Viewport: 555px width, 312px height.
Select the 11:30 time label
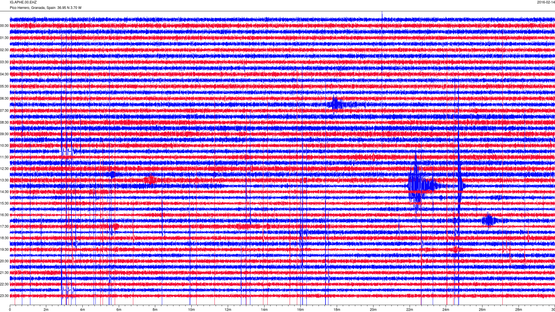[4, 157]
